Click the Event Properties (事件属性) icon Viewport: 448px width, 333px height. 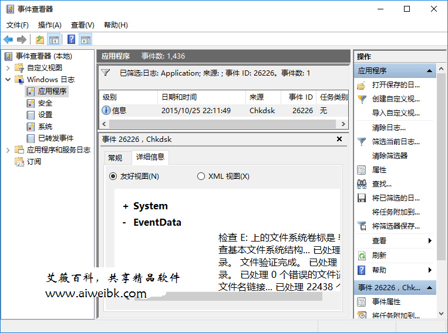362,301
